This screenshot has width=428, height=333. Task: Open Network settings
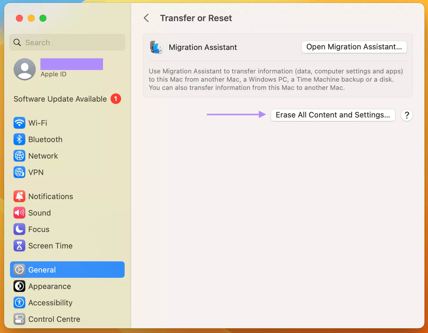pos(43,156)
